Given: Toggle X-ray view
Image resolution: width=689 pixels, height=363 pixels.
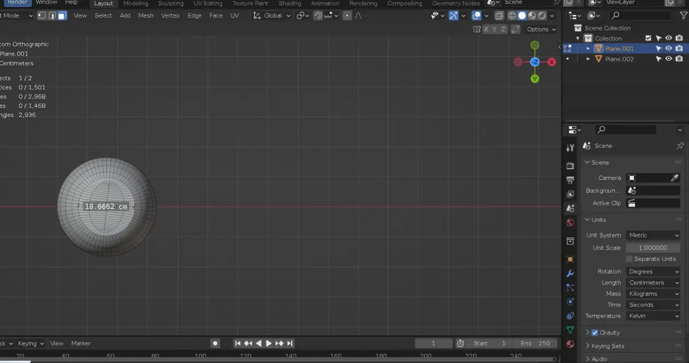Looking at the screenshot, I should click(500, 15).
